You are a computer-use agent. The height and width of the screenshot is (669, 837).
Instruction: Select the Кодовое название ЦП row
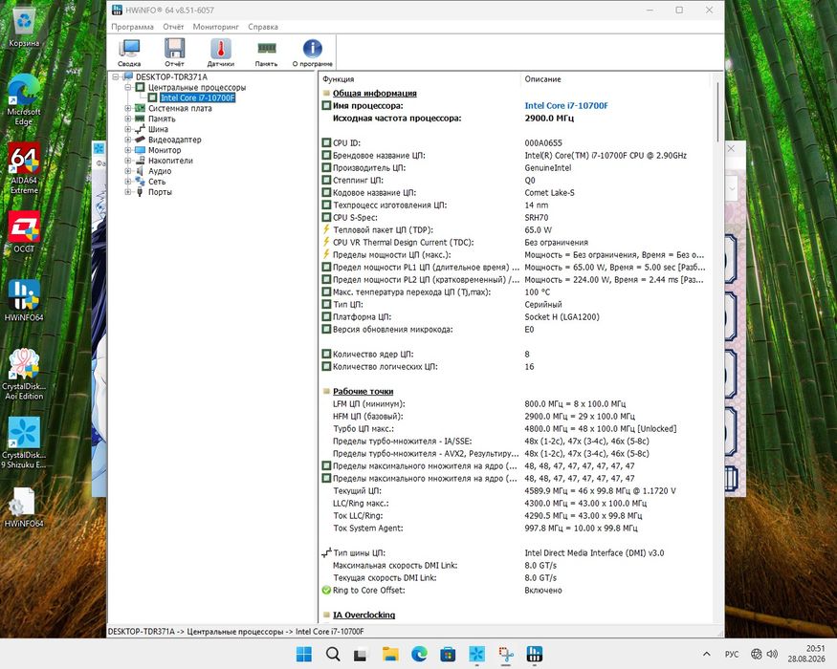(x=516, y=193)
